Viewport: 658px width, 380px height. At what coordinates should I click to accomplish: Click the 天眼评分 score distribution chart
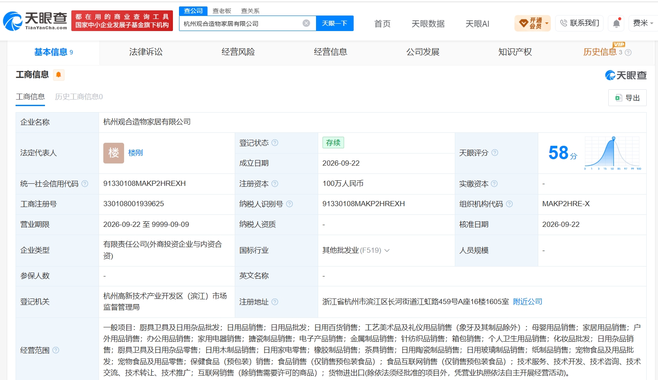613,153
